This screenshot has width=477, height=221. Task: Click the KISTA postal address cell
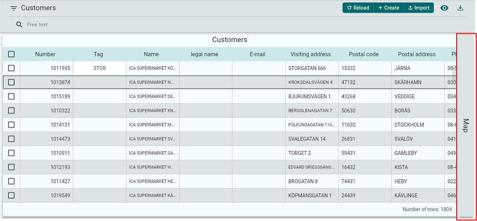(x=418, y=167)
